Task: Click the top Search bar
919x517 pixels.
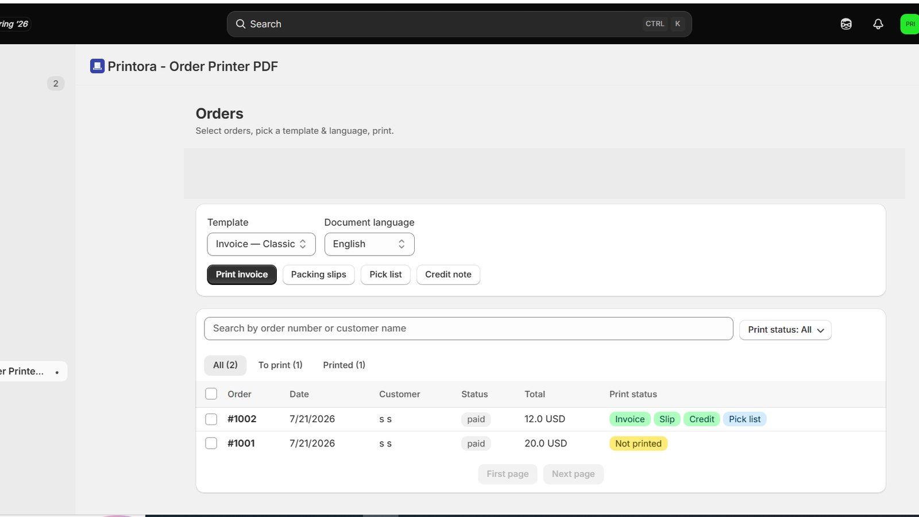Action: [x=459, y=24]
